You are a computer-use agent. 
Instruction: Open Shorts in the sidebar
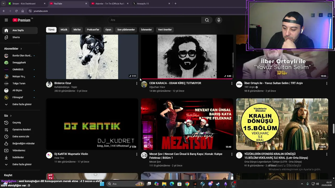pyautogui.click(x=20, y=37)
